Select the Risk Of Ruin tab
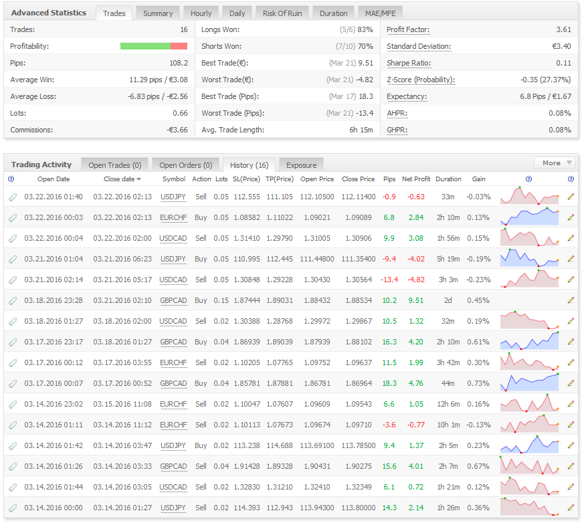Screen dimensions: 582x523 282,13
